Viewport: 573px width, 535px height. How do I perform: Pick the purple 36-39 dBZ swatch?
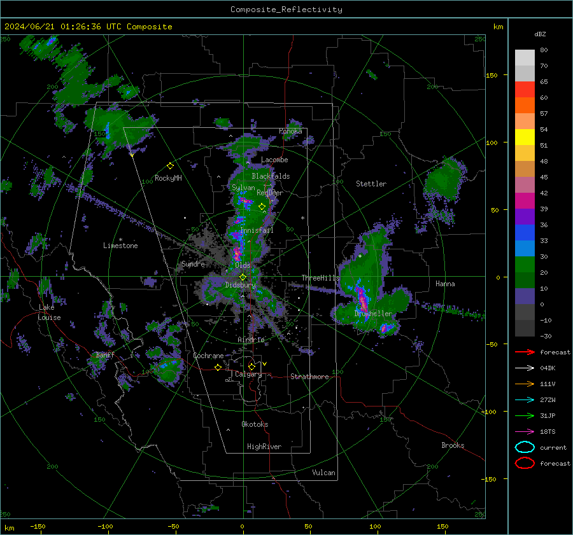525,217
